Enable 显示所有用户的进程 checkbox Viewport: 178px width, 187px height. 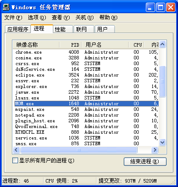(x=15, y=161)
